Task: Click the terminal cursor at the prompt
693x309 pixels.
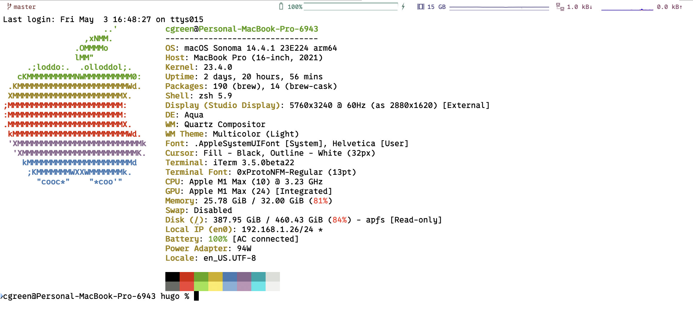Action: [196, 296]
